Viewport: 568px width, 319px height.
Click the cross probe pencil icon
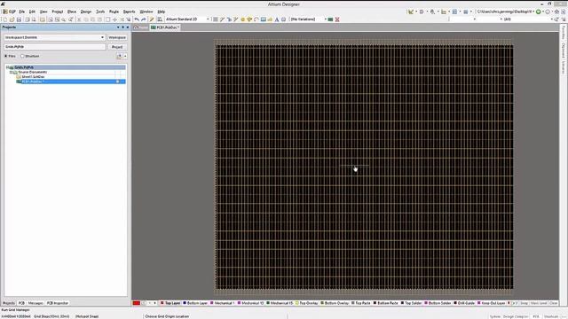(152, 19)
